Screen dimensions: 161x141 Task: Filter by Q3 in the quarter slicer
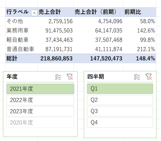(120, 111)
